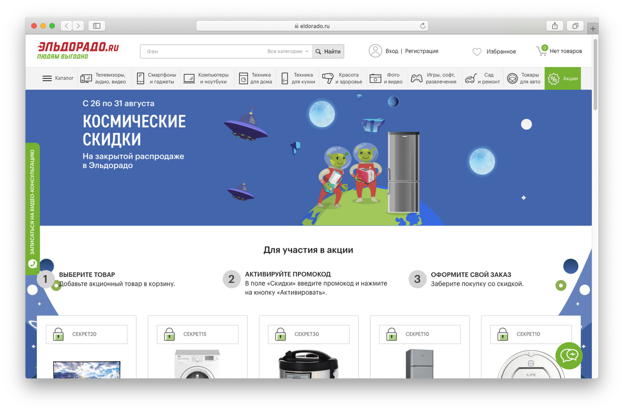This screenshot has height=412, width=624.
Task: Click the lock icon beside СЕКРЕТ30
Action: tap(280, 334)
